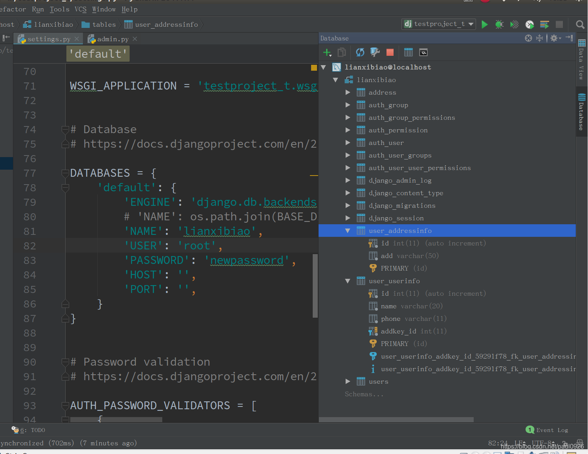This screenshot has height=454, width=588.
Task: Open the Run menu
Action: [x=38, y=9]
